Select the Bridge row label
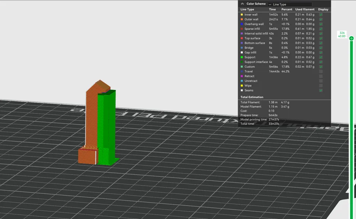This screenshot has height=219, width=356. [x=249, y=48]
